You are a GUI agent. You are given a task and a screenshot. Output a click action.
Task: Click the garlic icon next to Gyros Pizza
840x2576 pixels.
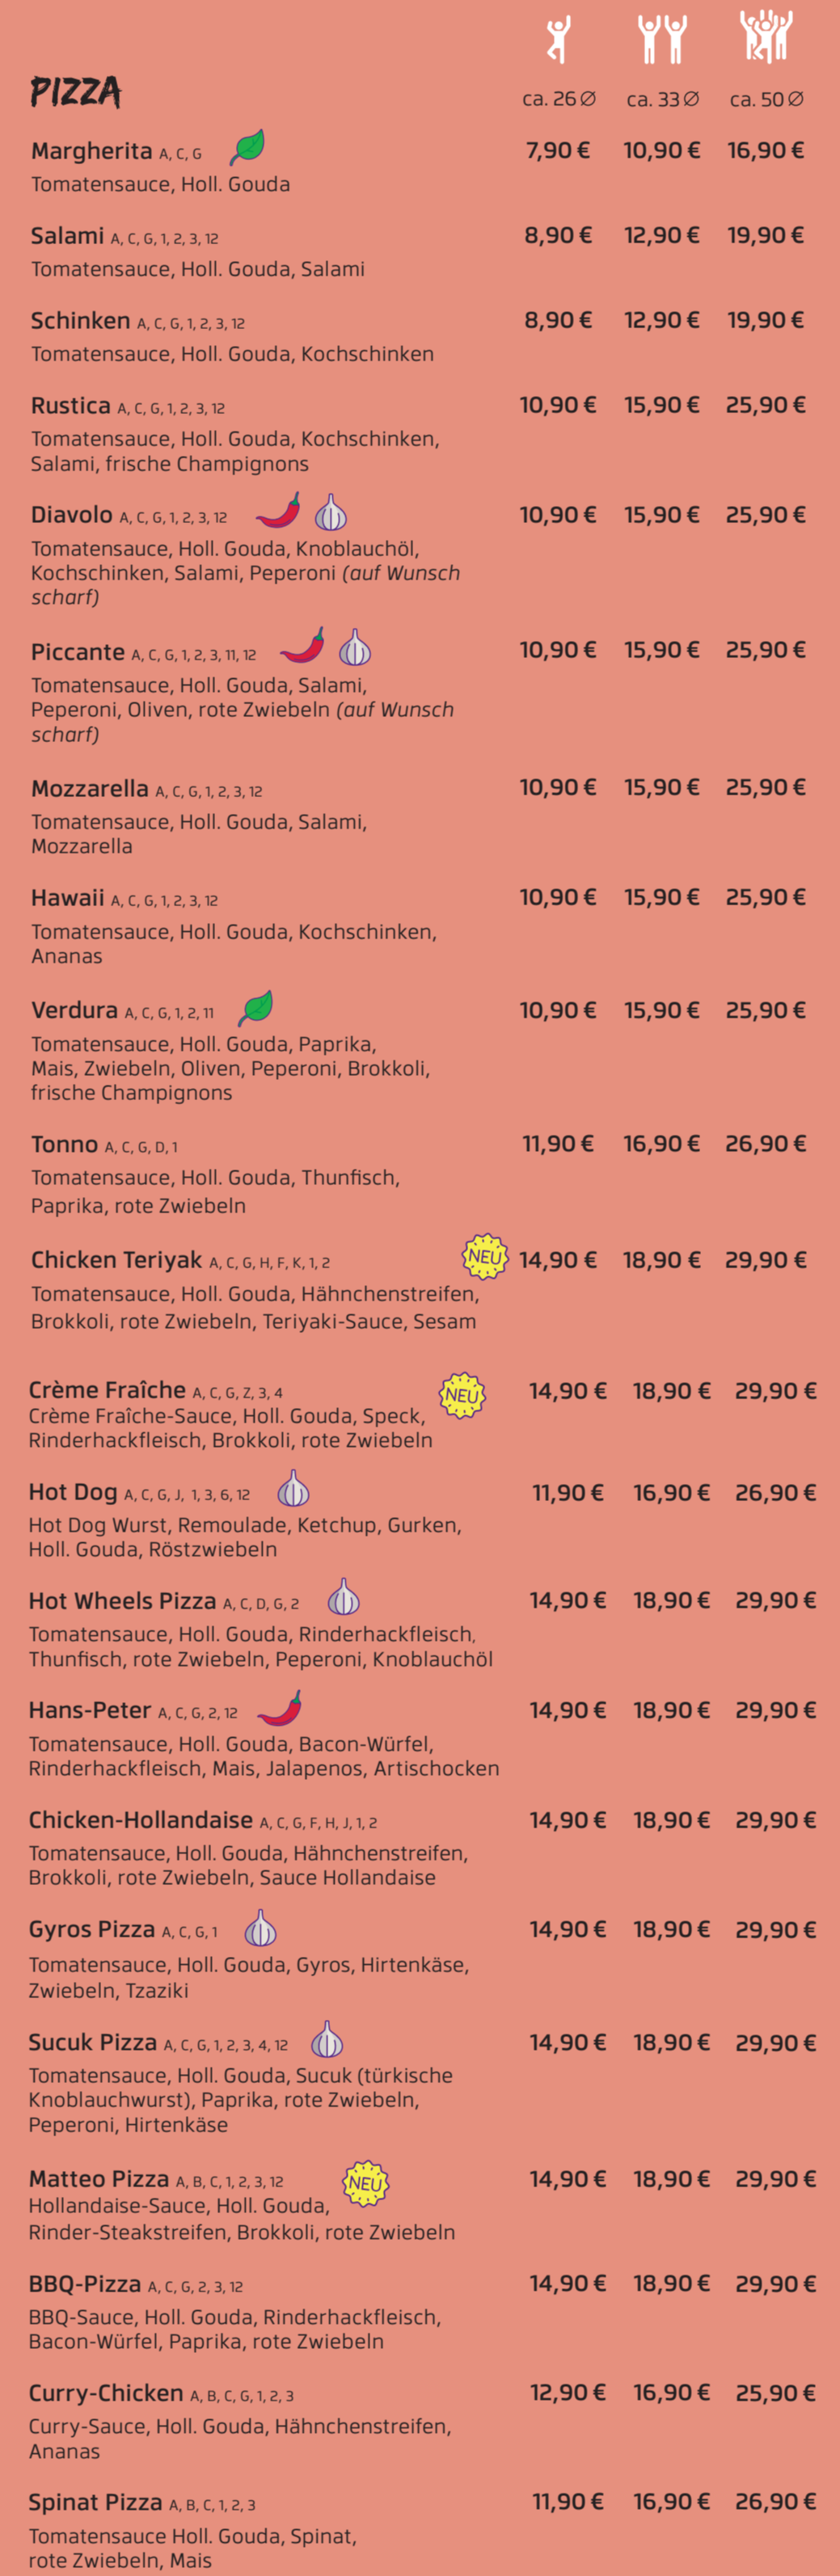pyautogui.click(x=260, y=1928)
